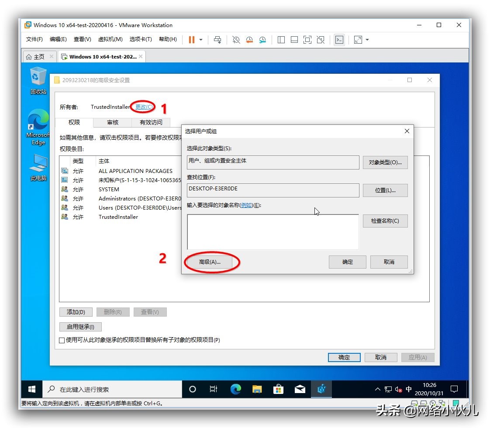Viewport: 490px width, 428px height.
Task: Switch the VM to full screen mode
Action: point(307,40)
